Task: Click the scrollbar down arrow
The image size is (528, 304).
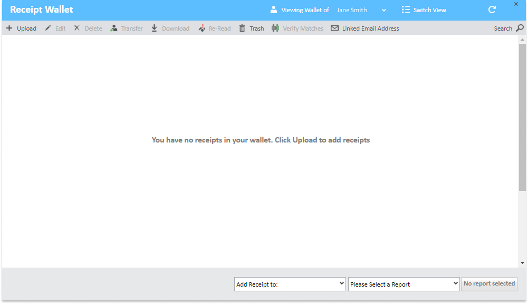Action: tap(522, 263)
